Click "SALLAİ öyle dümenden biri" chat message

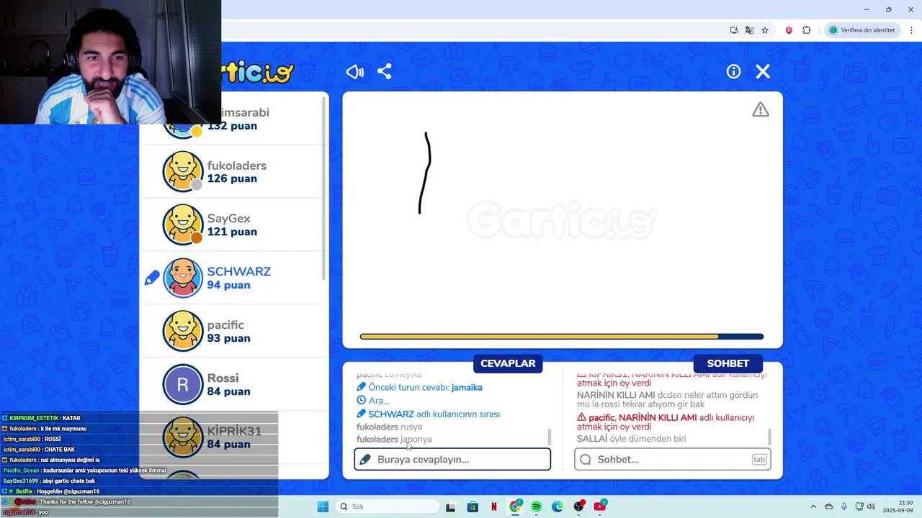pyautogui.click(x=631, y=438)
